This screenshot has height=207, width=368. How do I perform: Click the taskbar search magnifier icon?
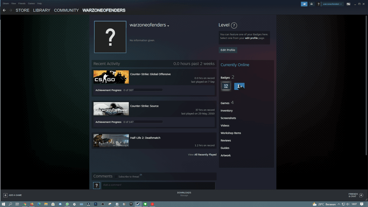(10, 204)
